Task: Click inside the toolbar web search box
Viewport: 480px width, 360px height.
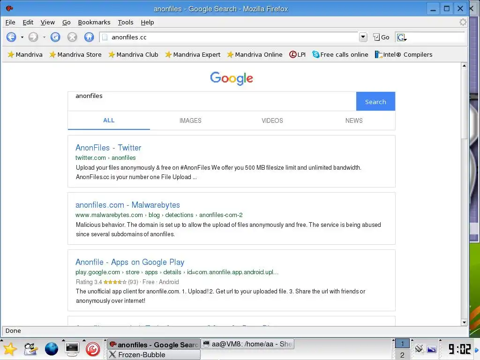Action: point(435,37)
